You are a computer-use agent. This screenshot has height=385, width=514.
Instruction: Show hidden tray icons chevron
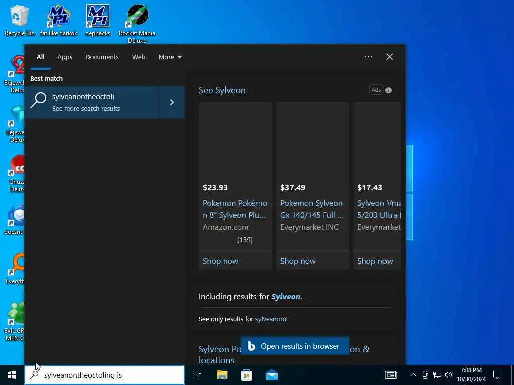click(413, 375)
